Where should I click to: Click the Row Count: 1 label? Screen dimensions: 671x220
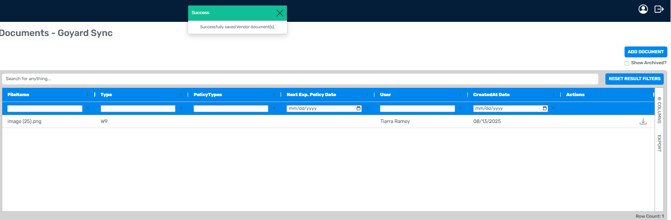point(650,216)
